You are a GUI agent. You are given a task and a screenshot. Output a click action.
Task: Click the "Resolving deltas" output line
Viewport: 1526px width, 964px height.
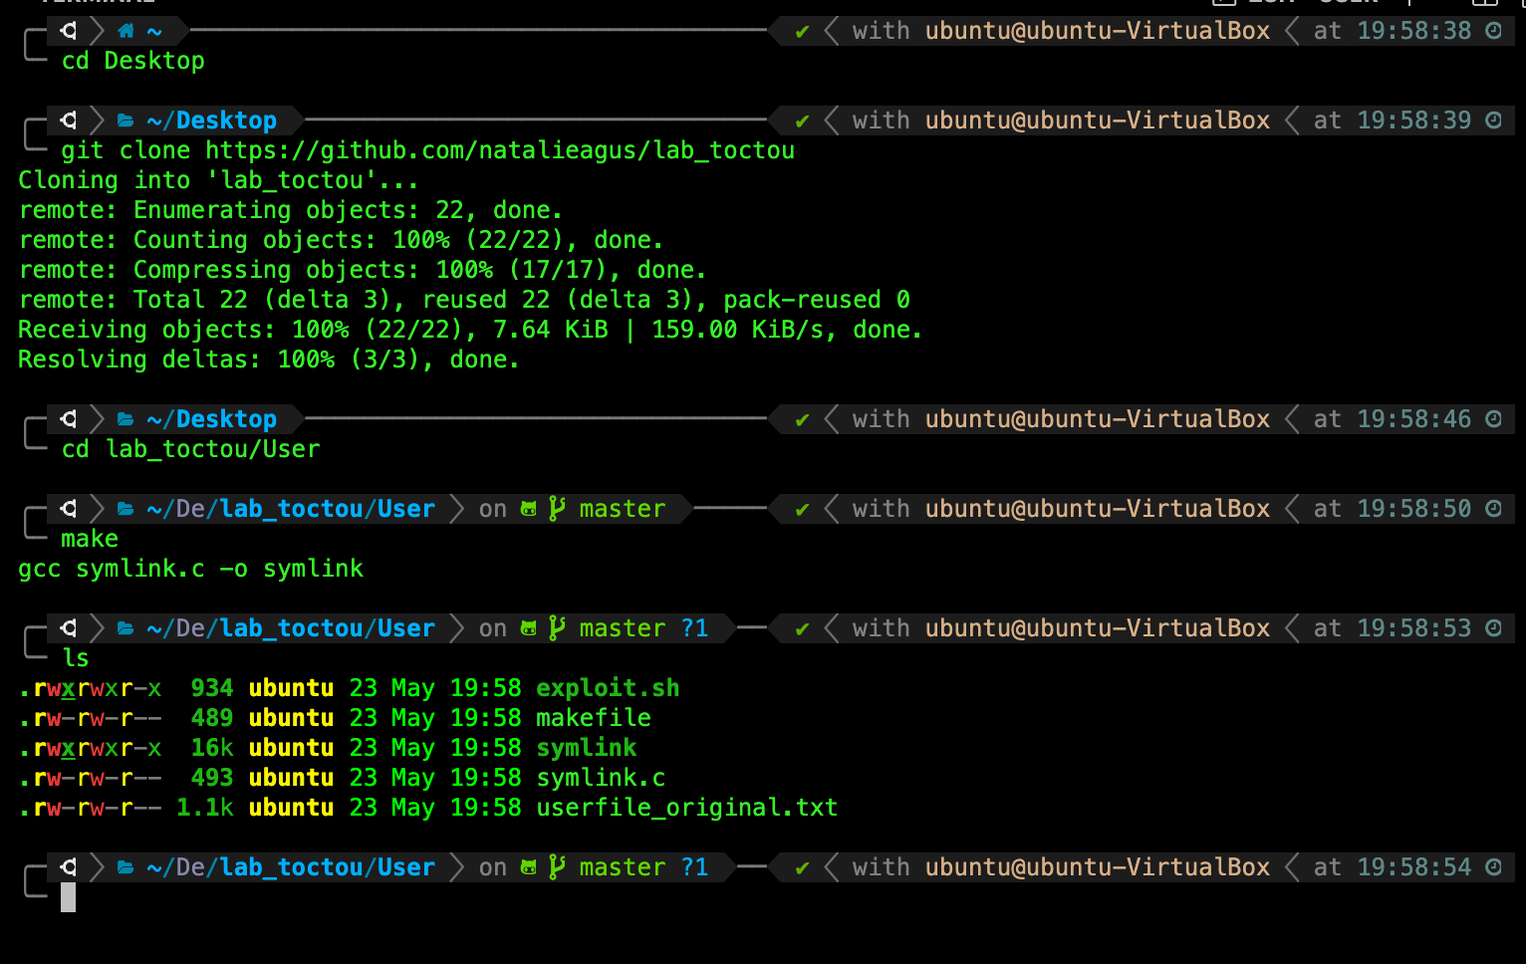268,360
